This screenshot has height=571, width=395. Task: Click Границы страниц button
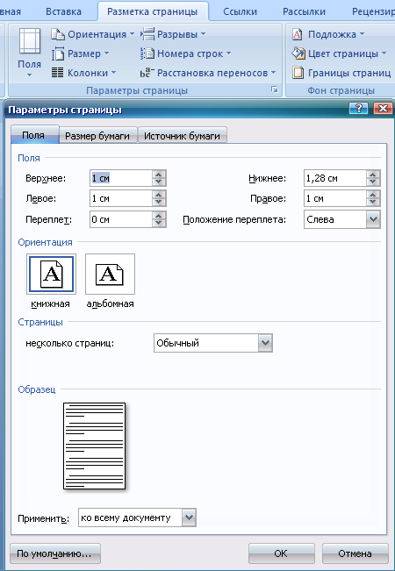[x=341, y=73]
